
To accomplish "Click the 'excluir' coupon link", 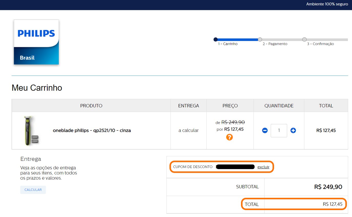I will pos(263,167).
